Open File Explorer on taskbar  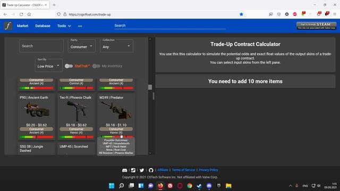228,186
